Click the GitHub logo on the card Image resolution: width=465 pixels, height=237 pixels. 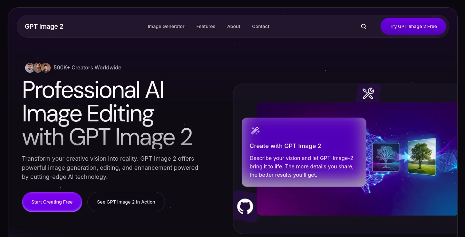point(245,206)
